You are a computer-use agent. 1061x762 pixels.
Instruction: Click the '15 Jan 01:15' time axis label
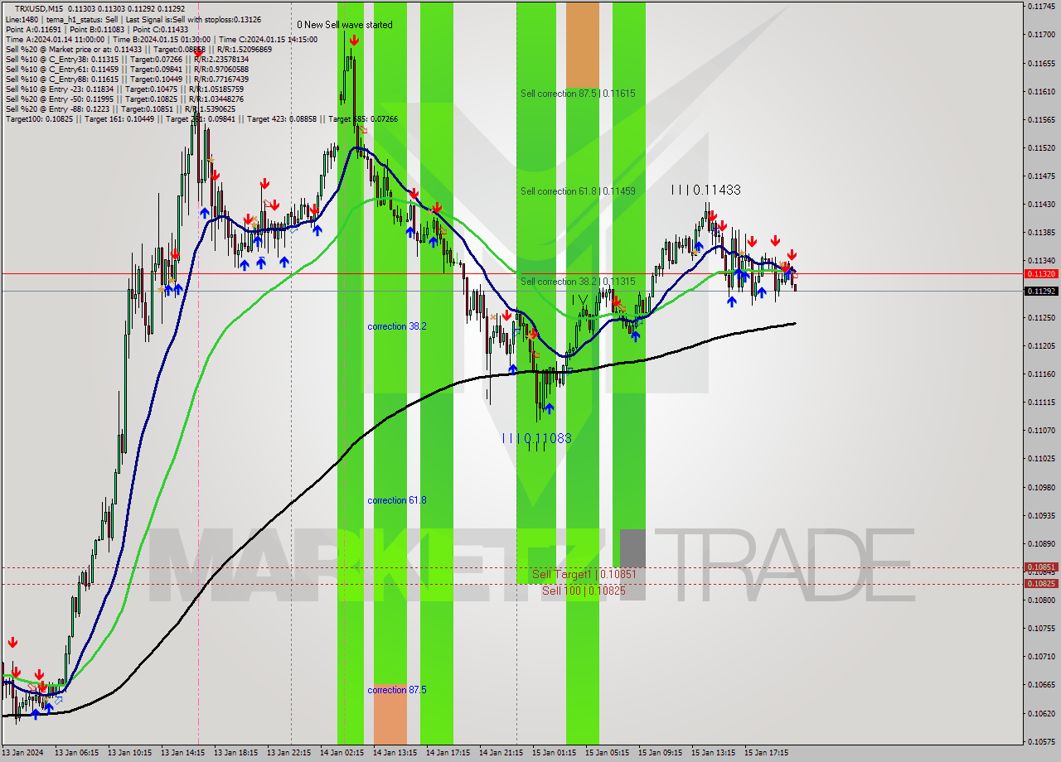[553, 753]
